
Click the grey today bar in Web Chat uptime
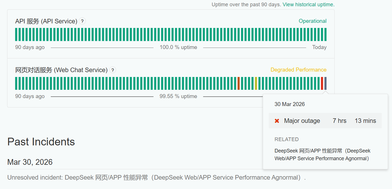[326, 83]
